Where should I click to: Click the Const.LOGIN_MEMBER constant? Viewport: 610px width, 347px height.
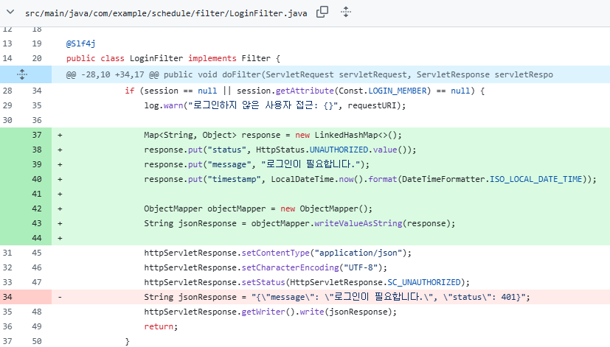(383, 91)
